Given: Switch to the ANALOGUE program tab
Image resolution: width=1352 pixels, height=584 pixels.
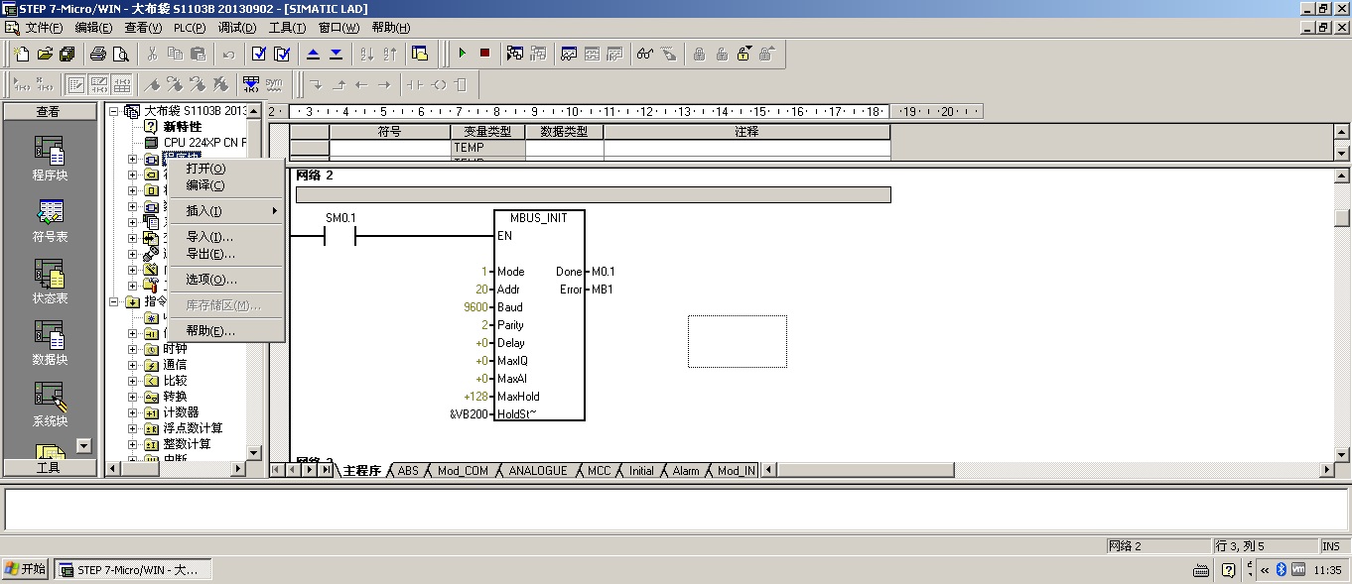Looking at the screenshot, I should tap(537, 471).
